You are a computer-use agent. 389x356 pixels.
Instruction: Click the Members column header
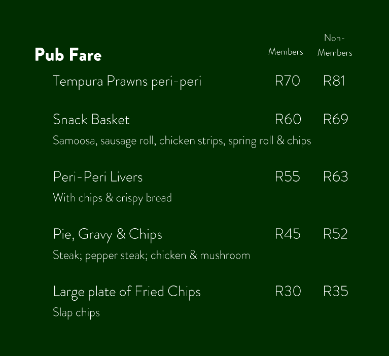coord(286,52)
